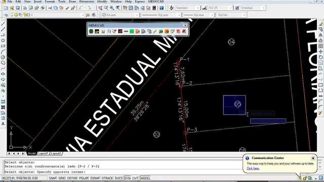324x182 pixels.
Task: Toggle LWT lineweight display
Action: pyautogui.click(x=135, y=178)
